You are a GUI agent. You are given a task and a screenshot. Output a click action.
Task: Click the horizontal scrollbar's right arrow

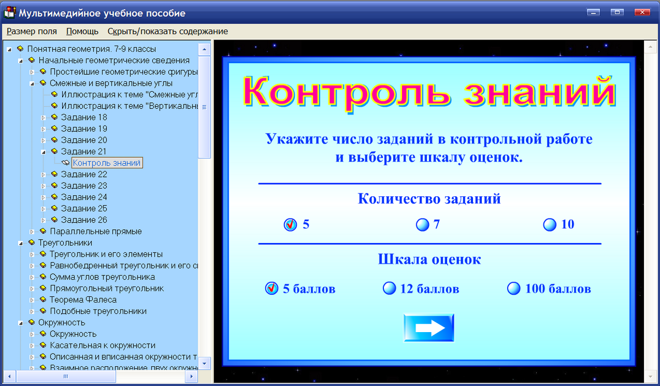191,377
